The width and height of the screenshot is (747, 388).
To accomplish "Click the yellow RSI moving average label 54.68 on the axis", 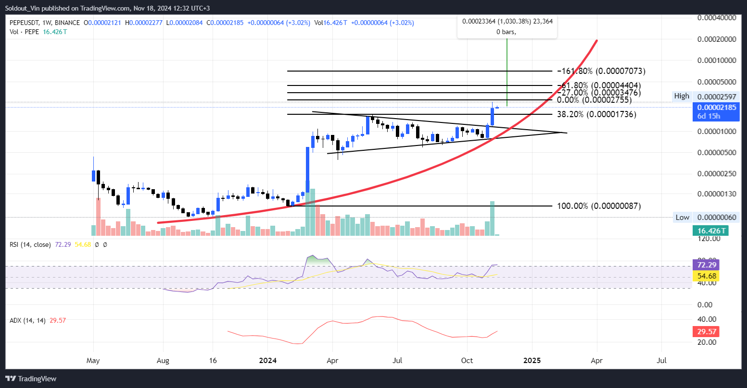I will [705, 276].
